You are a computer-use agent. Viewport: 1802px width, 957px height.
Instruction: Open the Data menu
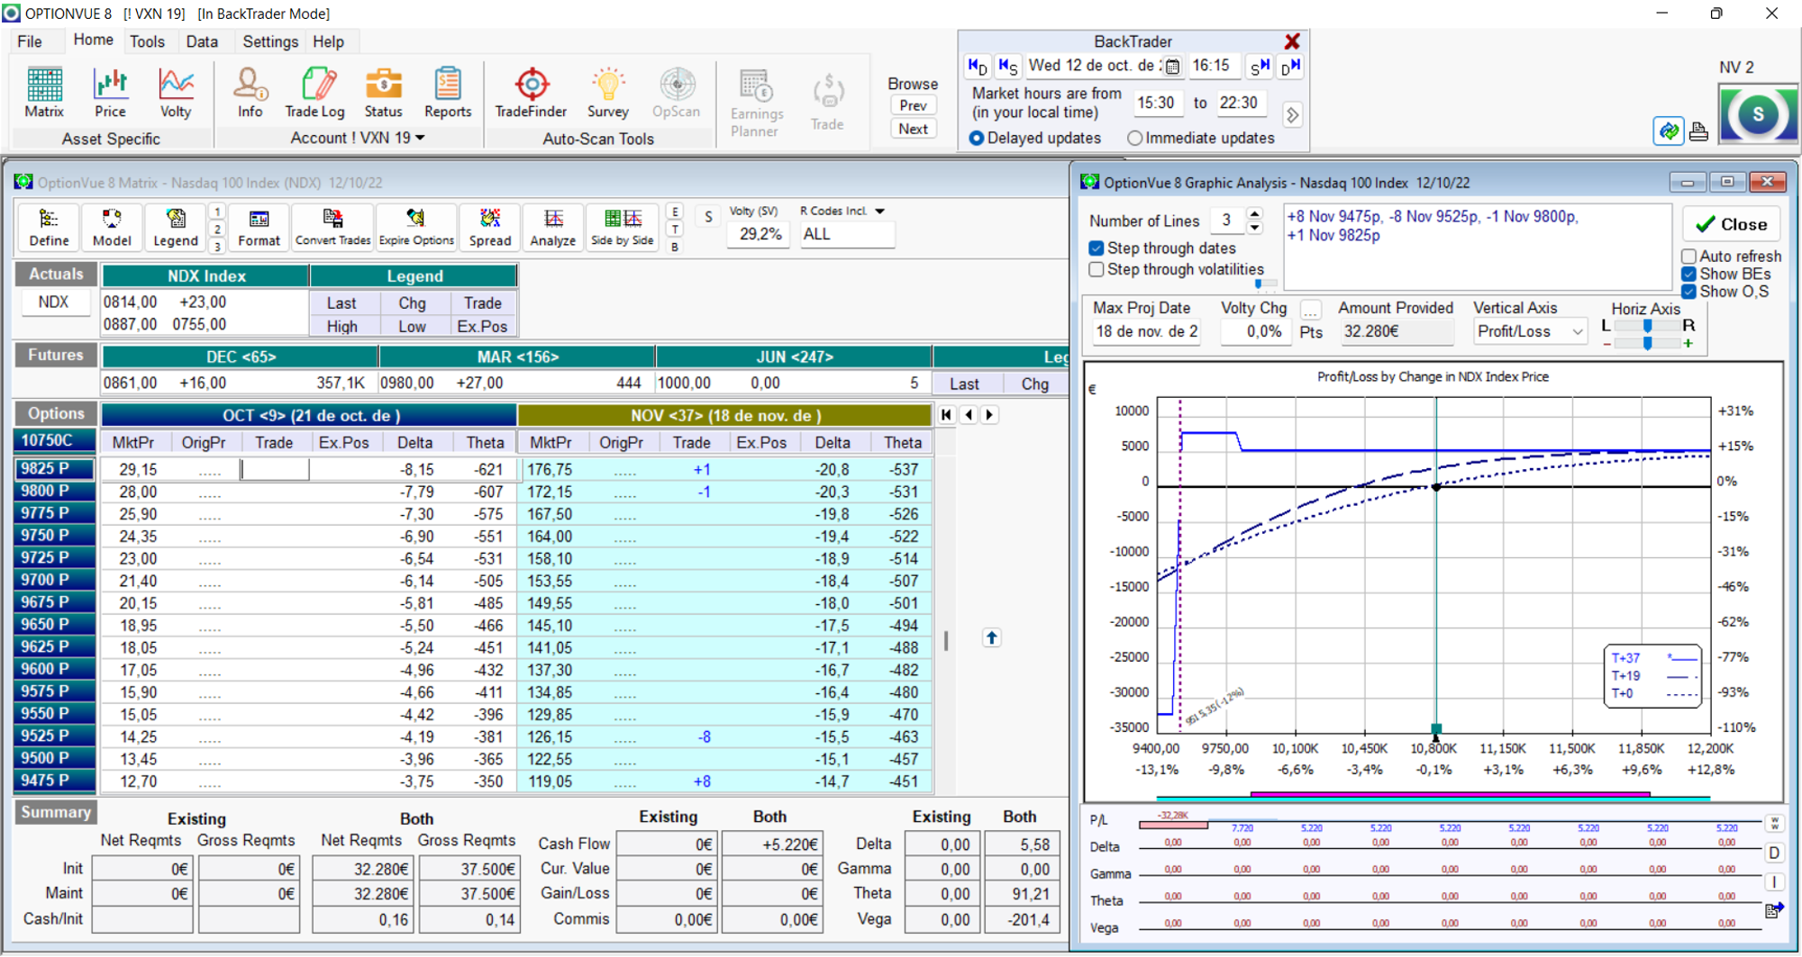click(202, 41)
